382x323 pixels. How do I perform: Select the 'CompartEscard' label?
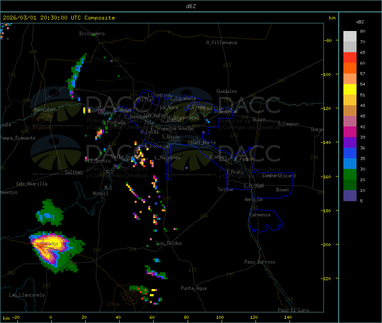pos(279,176)
